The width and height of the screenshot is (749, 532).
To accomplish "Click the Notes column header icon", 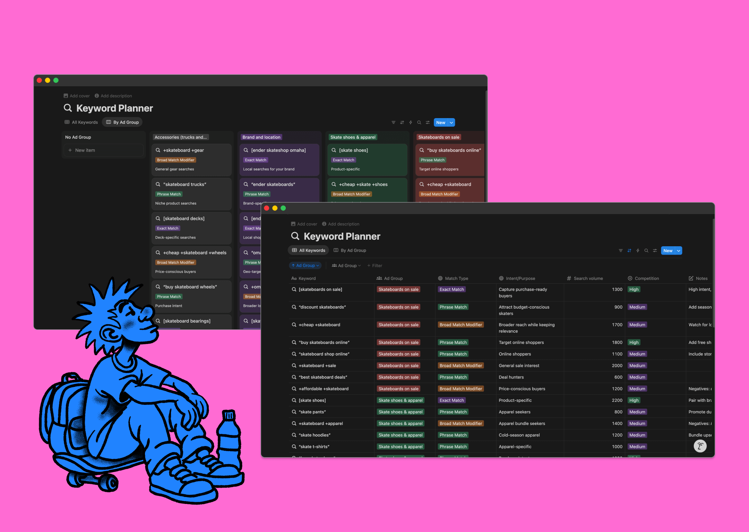I will coord(690,278).
